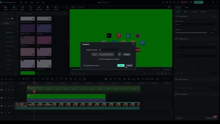Open the Animation sub-tab

203,12
